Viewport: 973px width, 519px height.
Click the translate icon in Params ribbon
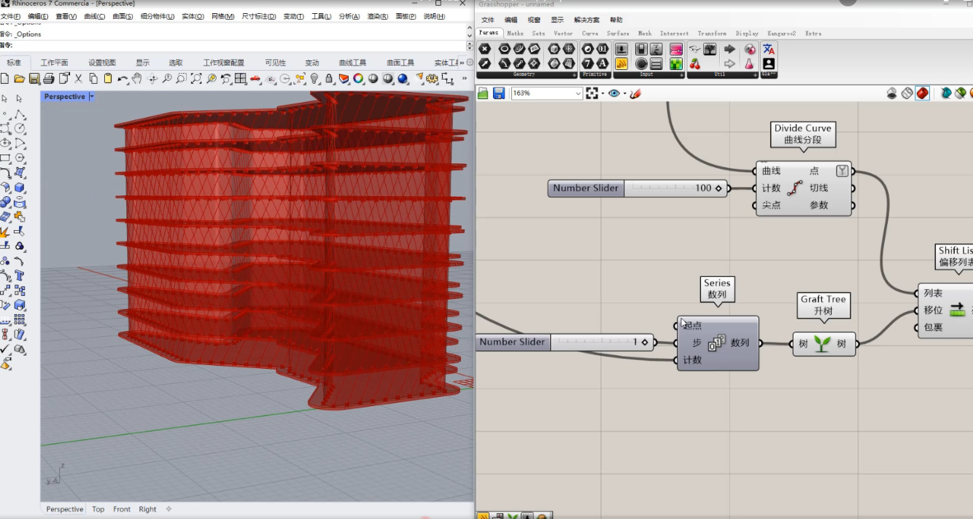click(x=769, y=49)
